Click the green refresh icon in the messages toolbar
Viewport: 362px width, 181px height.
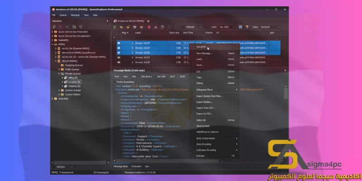point(114,27)
